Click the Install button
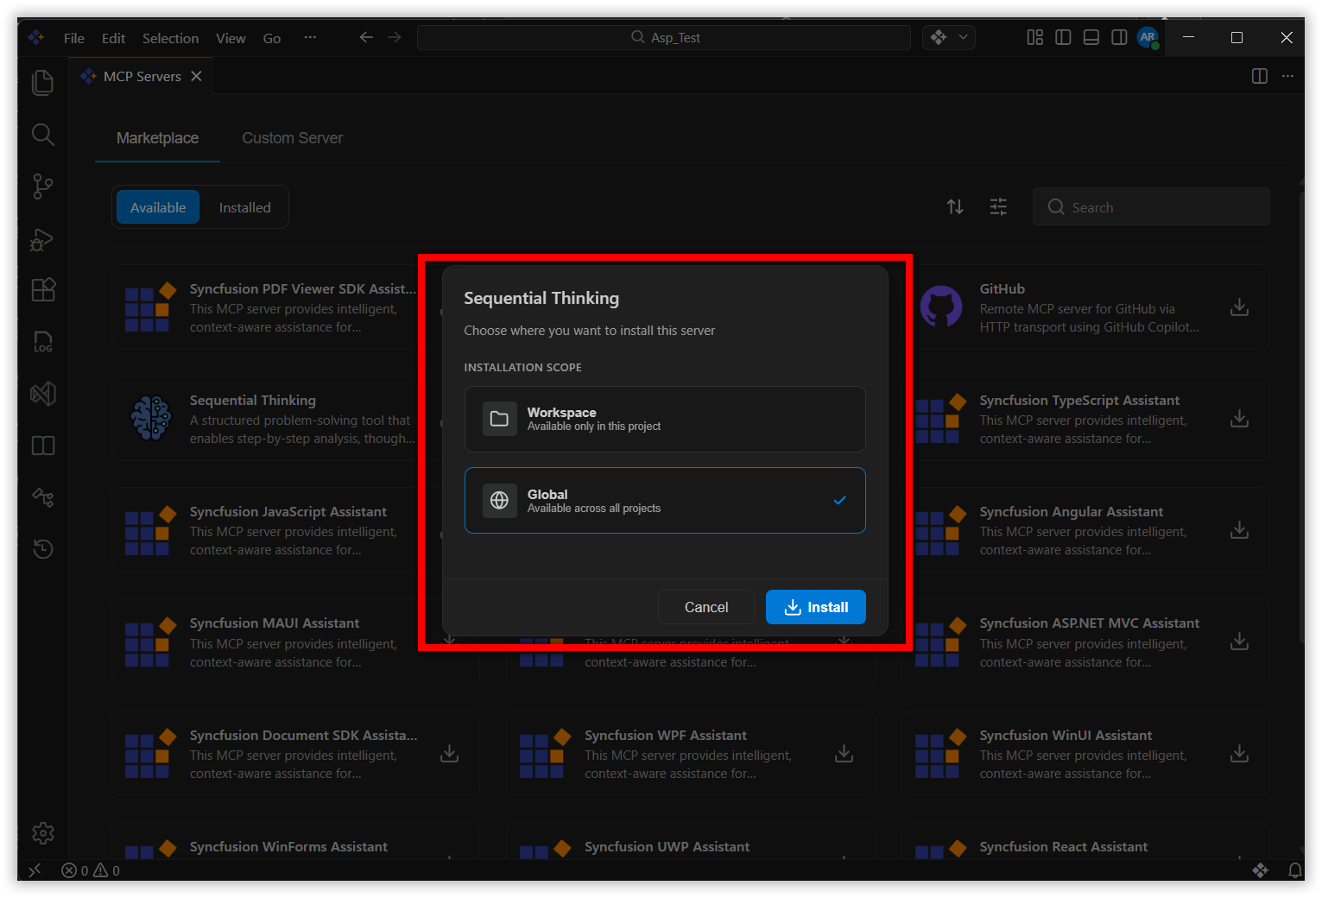This screenshot has width=1322, height=898. pyautogui.click(x=815, y=607)
